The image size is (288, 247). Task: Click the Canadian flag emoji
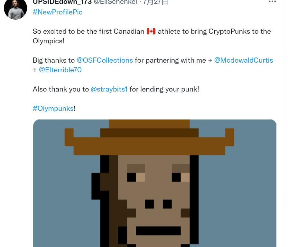[x=151, y=31]
